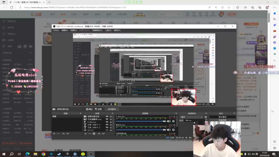Move selected source down in Sources list

(x=103, y=134)
